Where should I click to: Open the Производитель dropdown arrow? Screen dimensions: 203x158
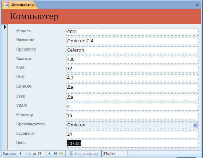pyautogui.click(x=195, y=125)
